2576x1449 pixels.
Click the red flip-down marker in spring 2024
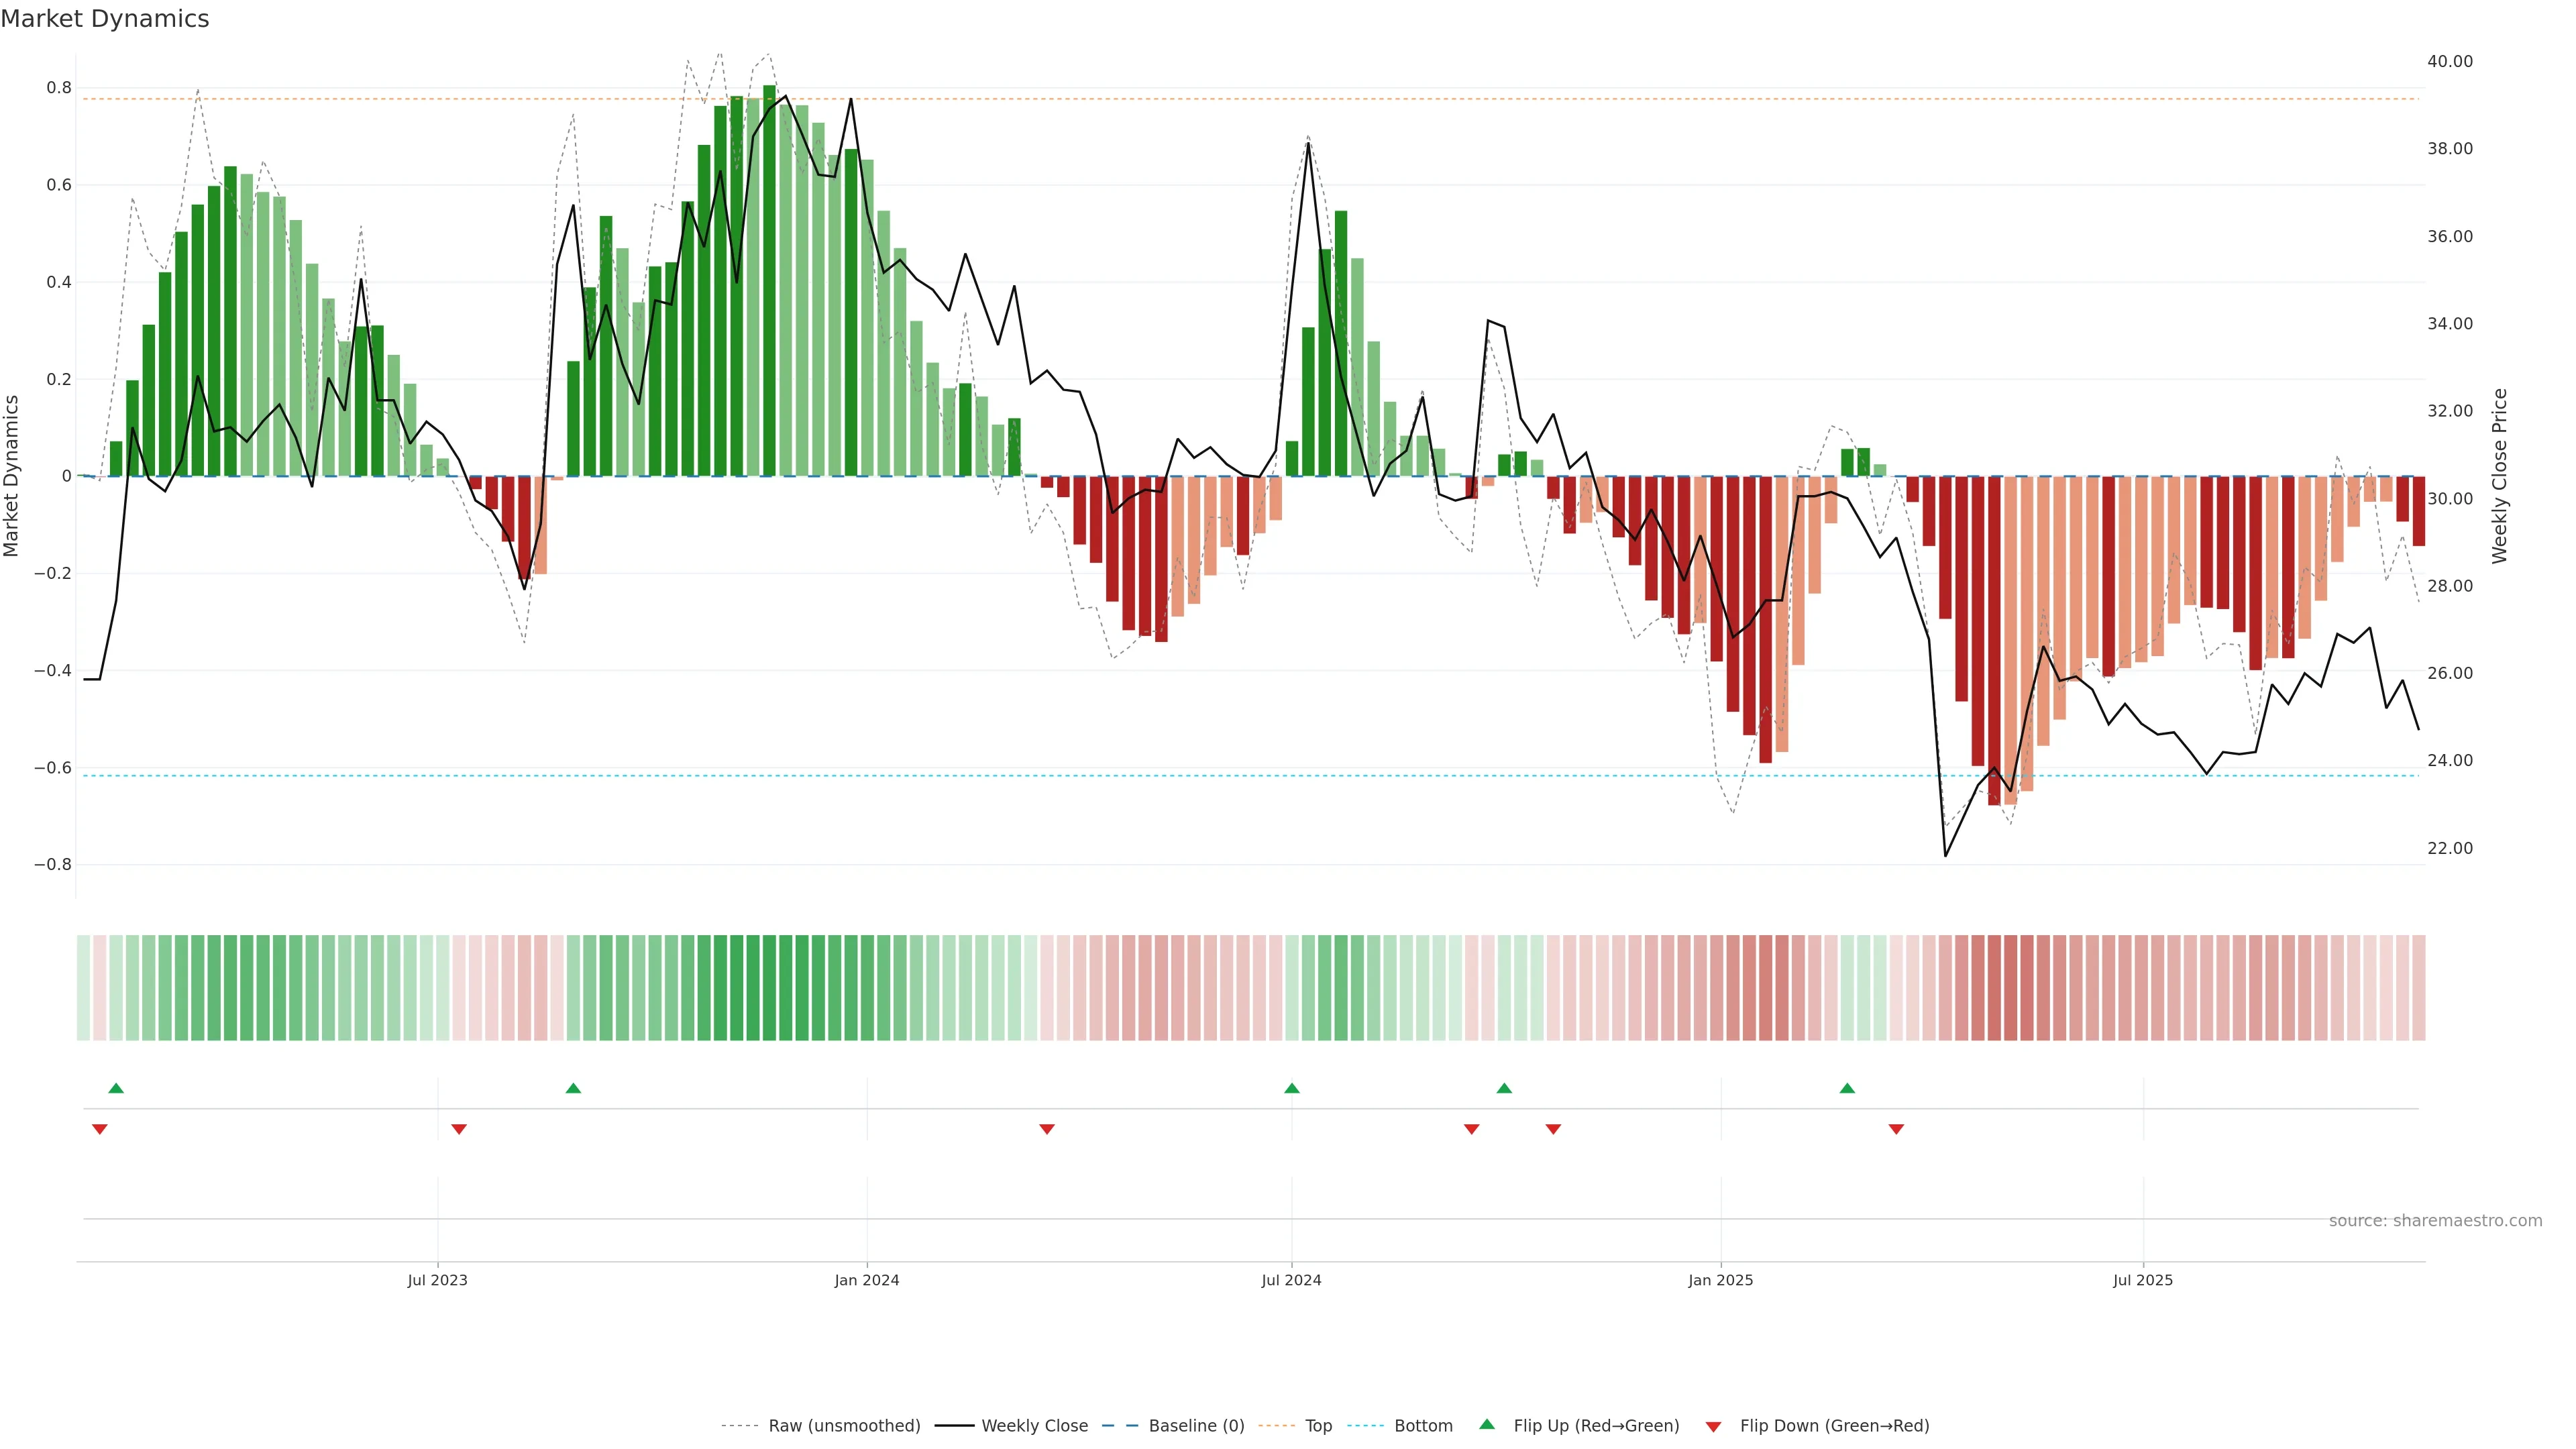[1047, 1129]
